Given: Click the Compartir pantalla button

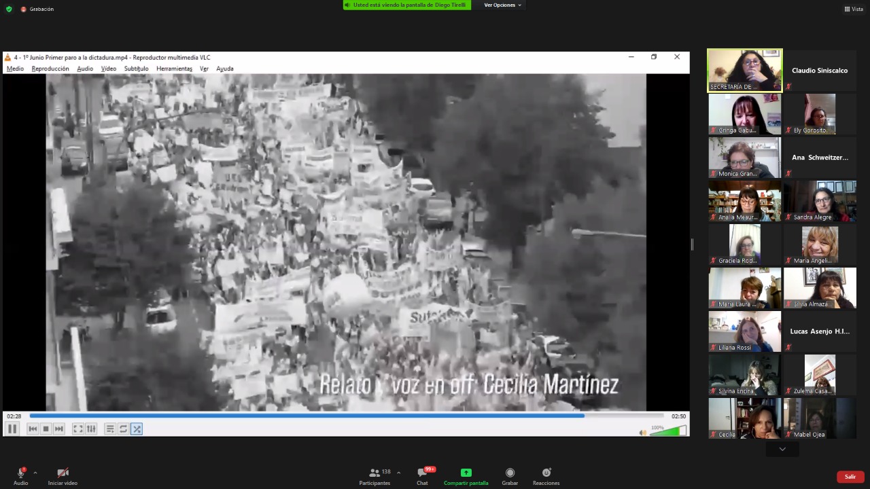Looking at the screenshot, I should click(x=466, y=475).
